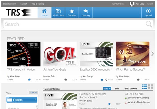Open the Home tab
The height and width of the screenshot is (109, 157).
[x=45, y=12]
